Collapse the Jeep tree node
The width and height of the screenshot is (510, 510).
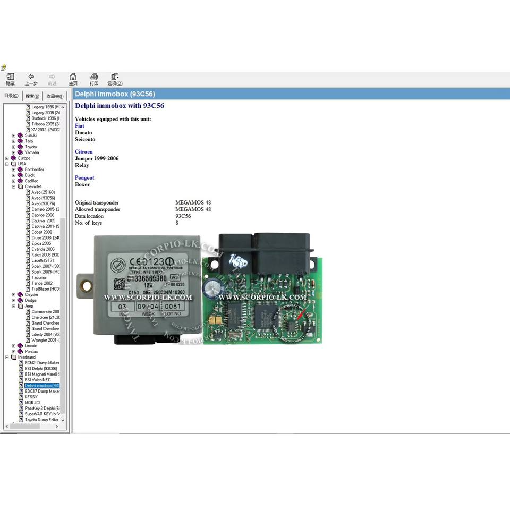click(x=14, y=306)
